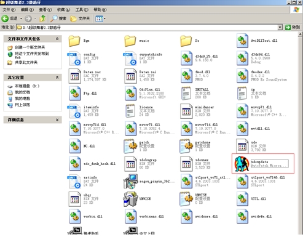This screenshot has width=303, height=237.
Task: Expand the address bar dropdown
Action: (x=280, y=27)
